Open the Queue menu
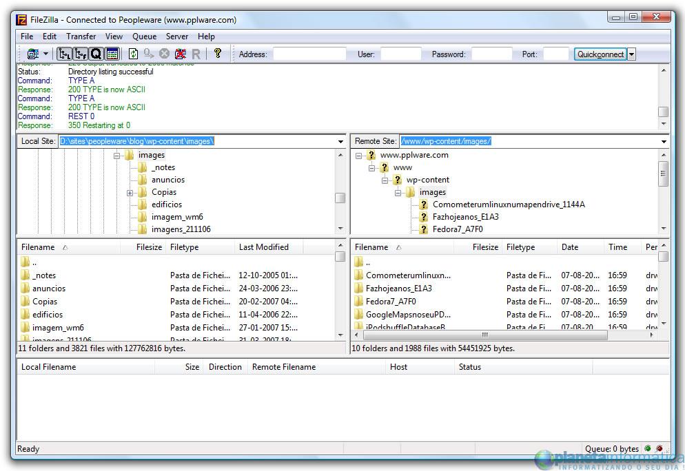685x471 pixels. [x=144, y=36]
